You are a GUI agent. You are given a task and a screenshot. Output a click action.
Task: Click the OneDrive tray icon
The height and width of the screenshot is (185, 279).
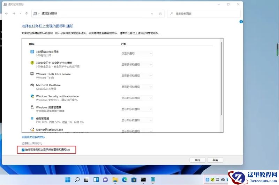click(223, 180)
